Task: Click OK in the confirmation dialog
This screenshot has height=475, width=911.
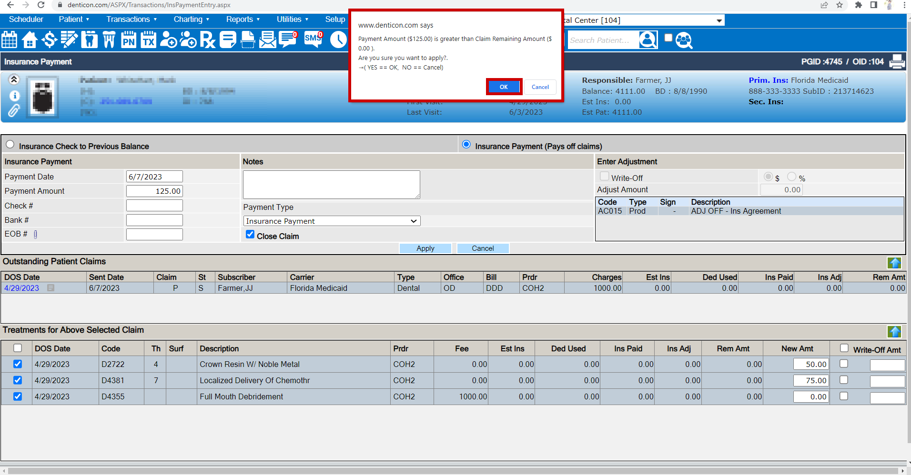Action: tap(504, 87)
